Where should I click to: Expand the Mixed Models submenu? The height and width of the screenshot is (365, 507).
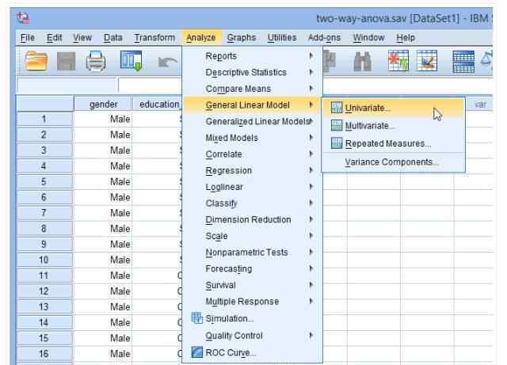[252, 138]
